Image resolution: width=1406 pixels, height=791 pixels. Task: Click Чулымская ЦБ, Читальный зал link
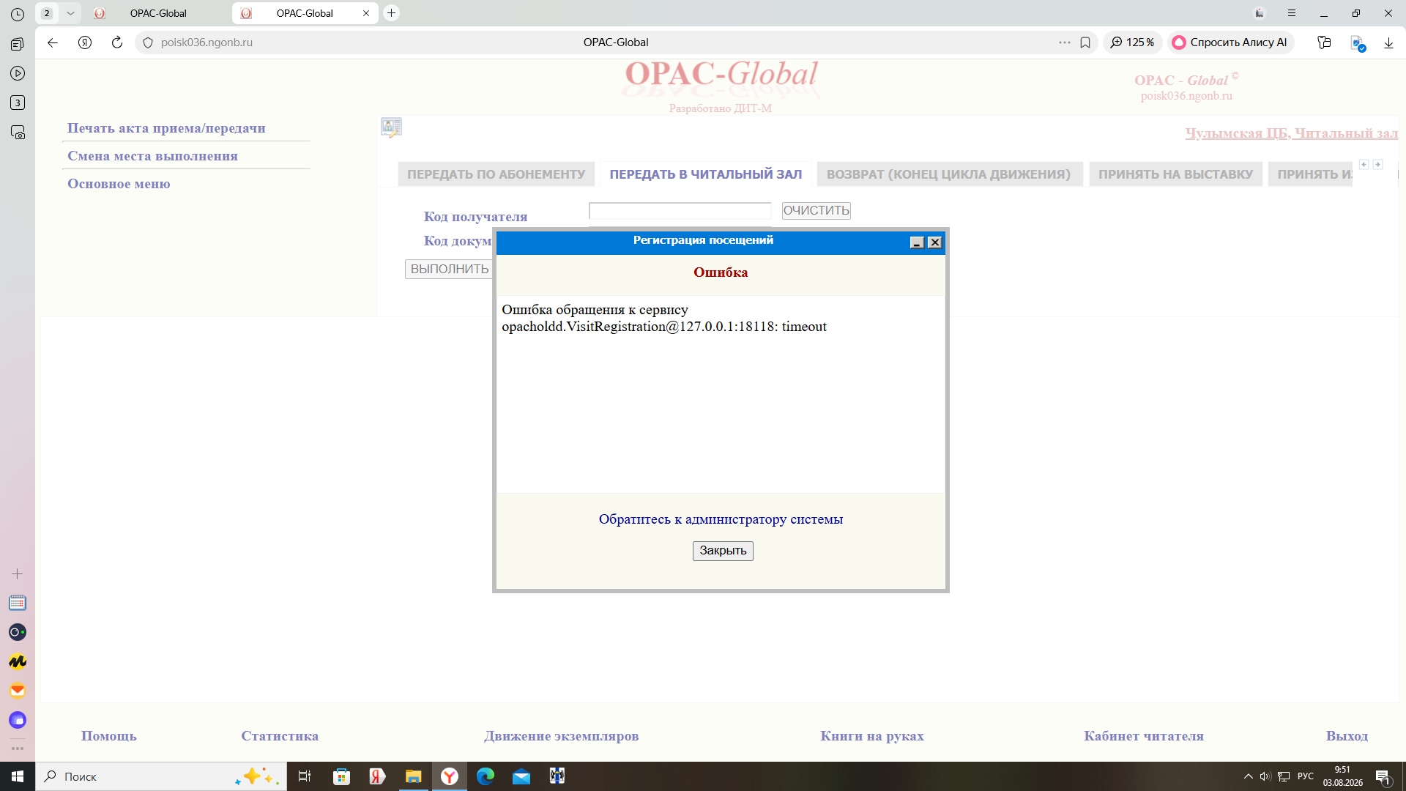1292,133
